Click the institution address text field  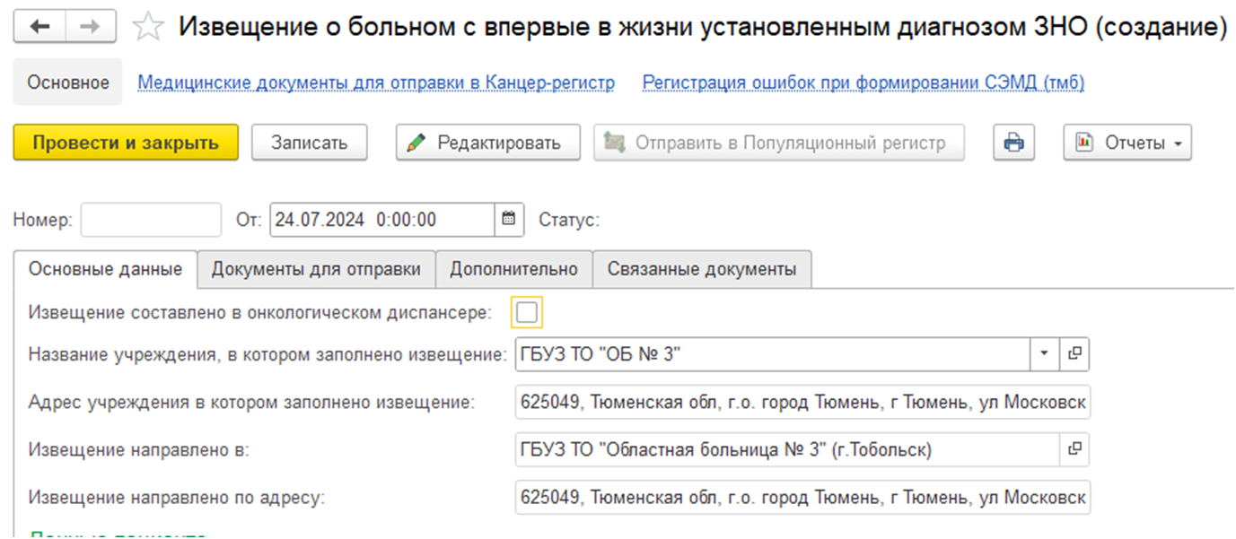pyautogui.click(x=802, y=402)
